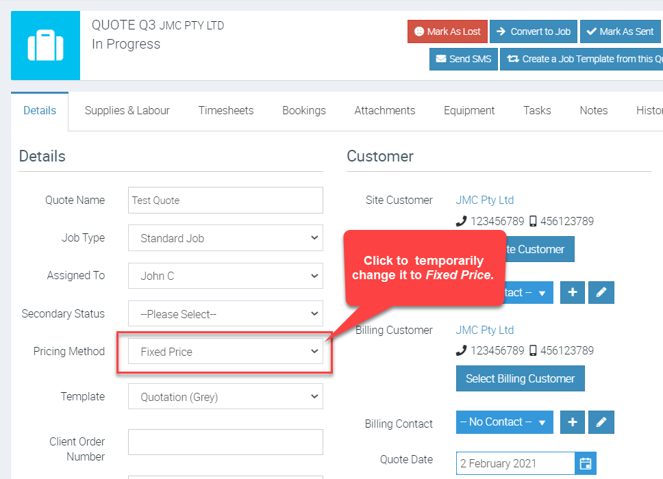Switch to the Supplies & Labour tab

point(127,110)
